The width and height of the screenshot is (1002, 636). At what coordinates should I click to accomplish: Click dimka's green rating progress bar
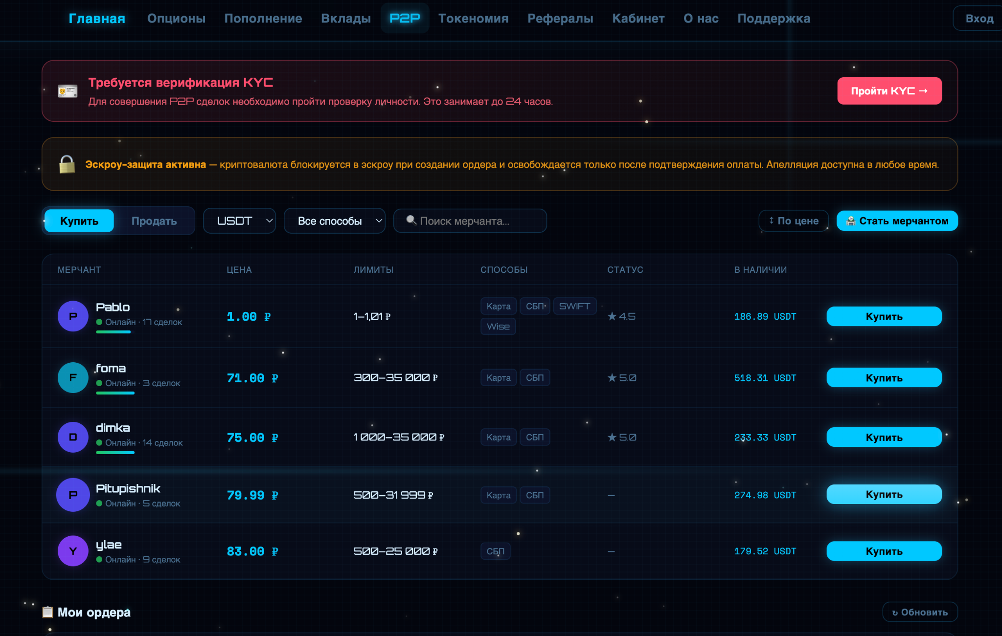(115, 453)
